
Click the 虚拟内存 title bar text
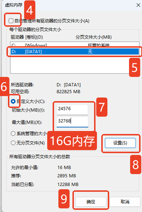(14, 5)
